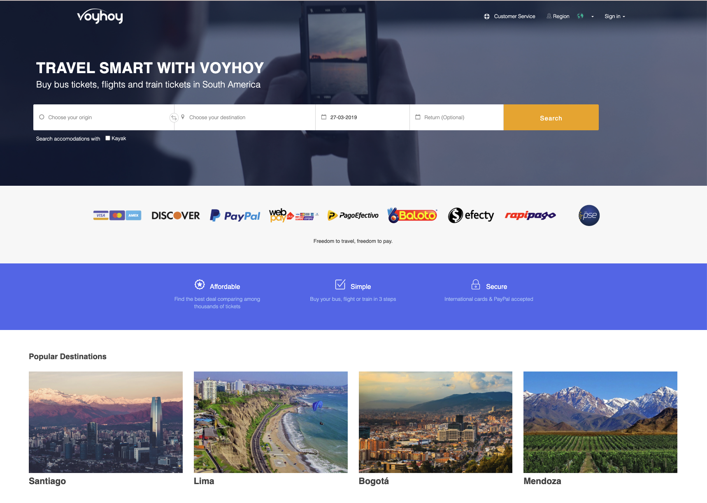The height and width of the screenshot is (503, 707).
Task: Open the departure date 27-03-2019 field
Action: click(363, 118)
